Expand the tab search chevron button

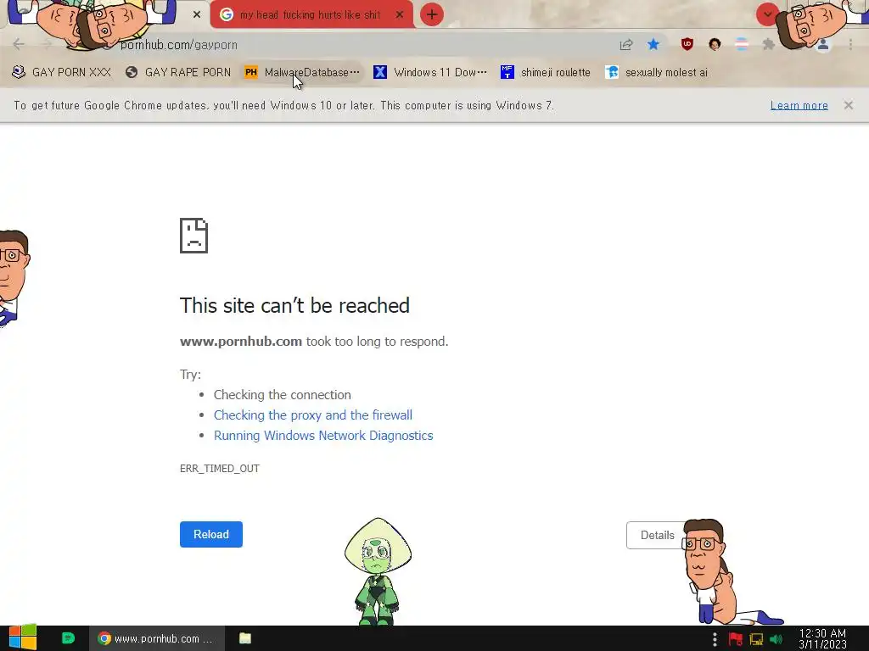pos(767,14)
